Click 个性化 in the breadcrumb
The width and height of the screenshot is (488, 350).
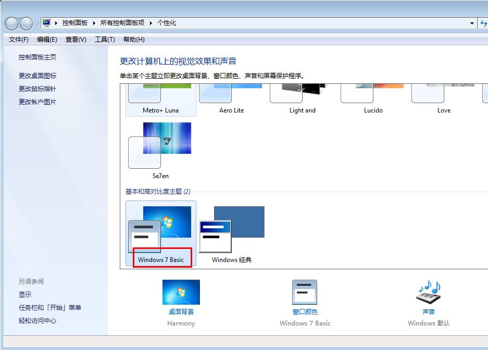pyautogui.click(x=167, y=23)
